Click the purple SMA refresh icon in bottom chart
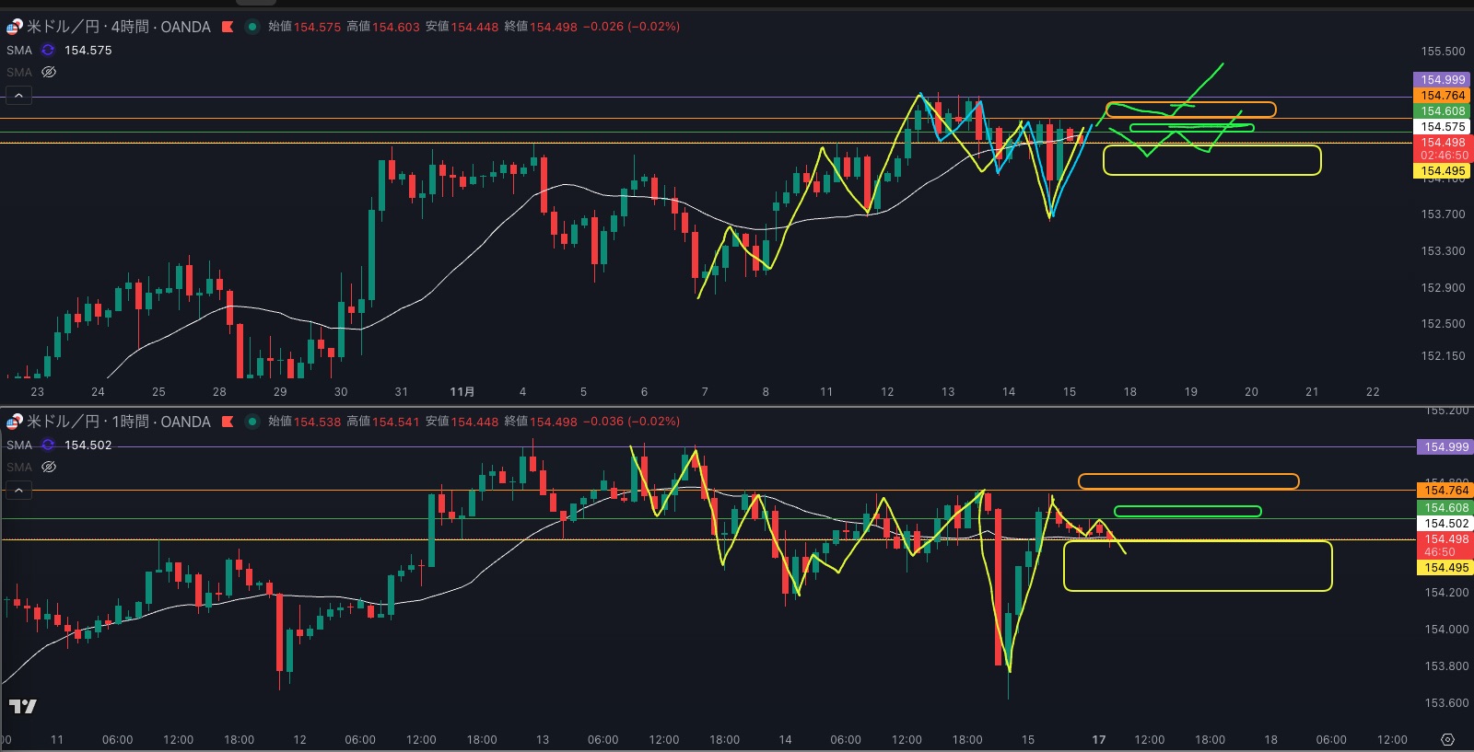This screenshot has width=1474, height=752. click(48, 445)
